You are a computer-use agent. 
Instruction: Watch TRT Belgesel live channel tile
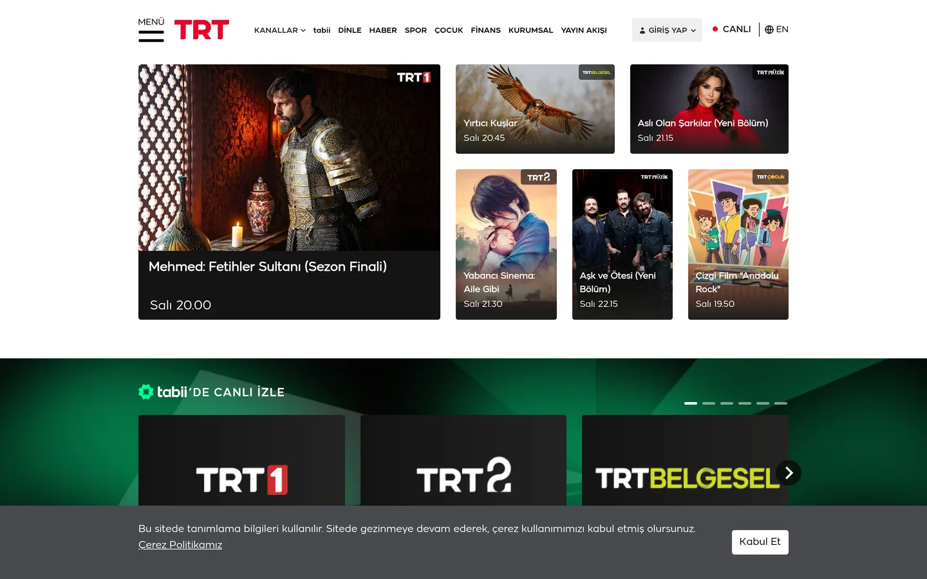point(685,460)
